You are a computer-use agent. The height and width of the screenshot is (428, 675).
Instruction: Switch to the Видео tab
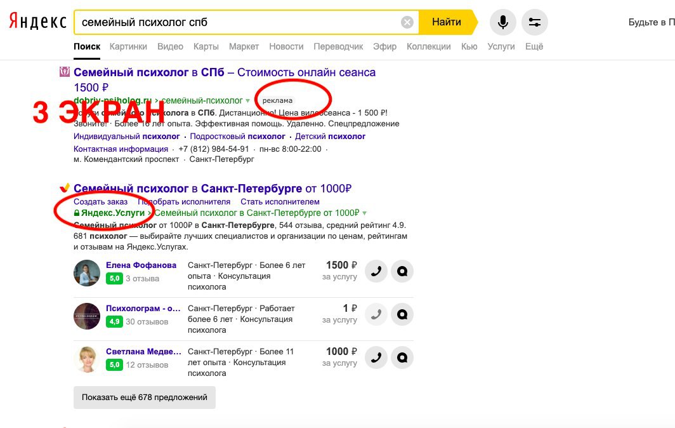pyautogui.click(x=170, y=46)
